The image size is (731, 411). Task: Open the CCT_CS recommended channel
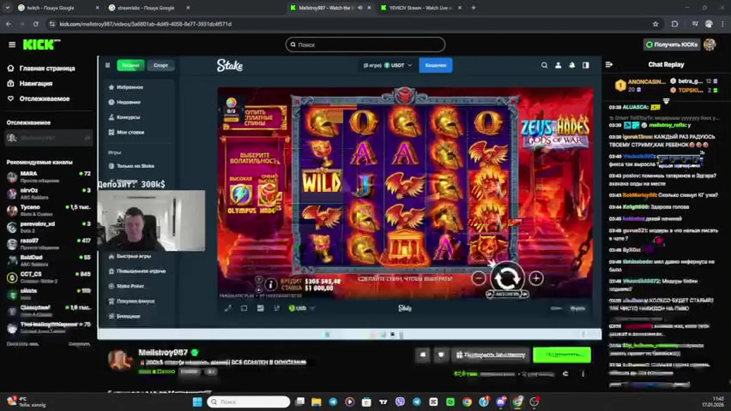click(x=49, y=277)
